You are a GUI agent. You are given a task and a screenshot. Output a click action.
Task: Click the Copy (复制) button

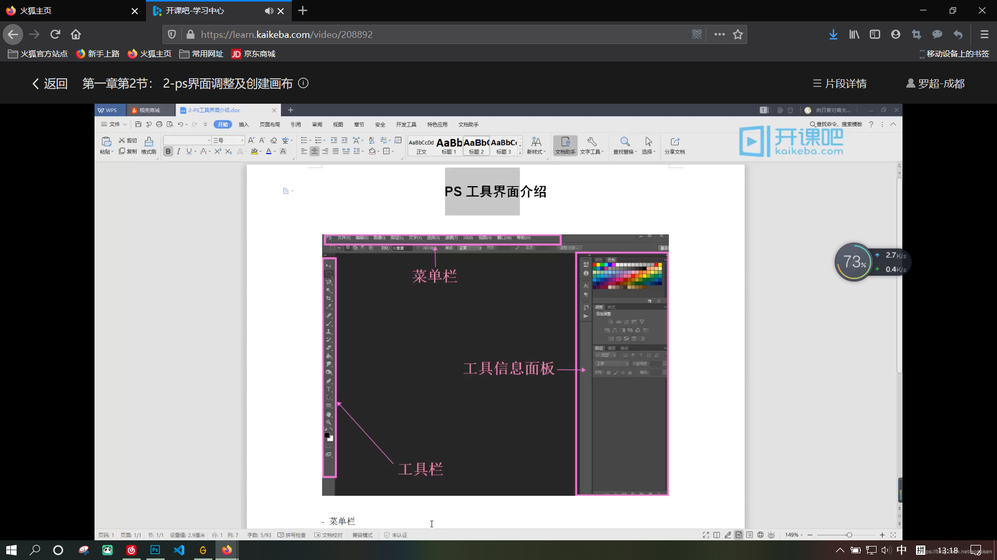coord(128,151)
